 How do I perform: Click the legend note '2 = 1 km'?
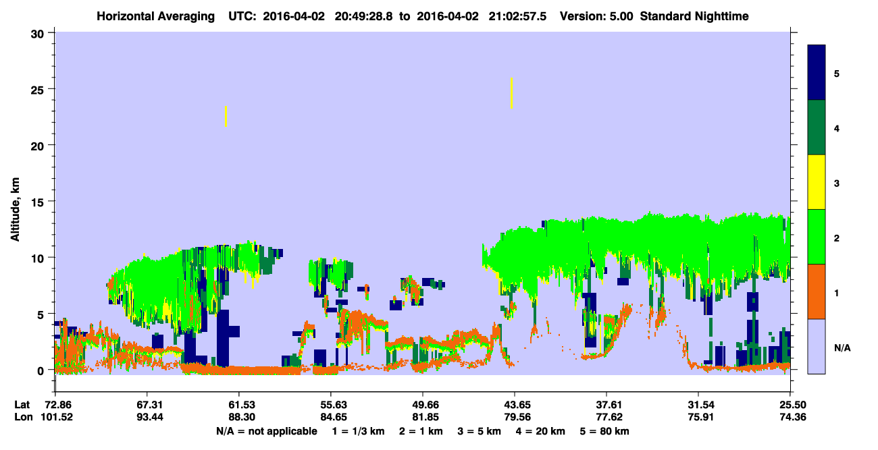[x=421, y=431]
